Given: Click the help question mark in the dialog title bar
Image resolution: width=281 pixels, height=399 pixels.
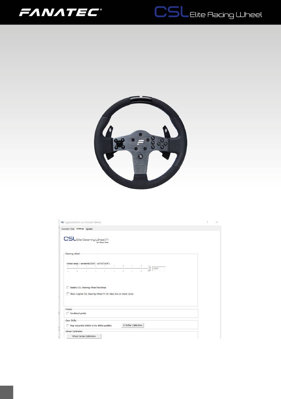Looking at the screenshot, I should [207, 222].
